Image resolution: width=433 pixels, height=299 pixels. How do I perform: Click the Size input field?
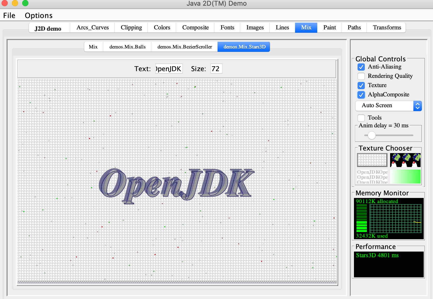[216, 69]
